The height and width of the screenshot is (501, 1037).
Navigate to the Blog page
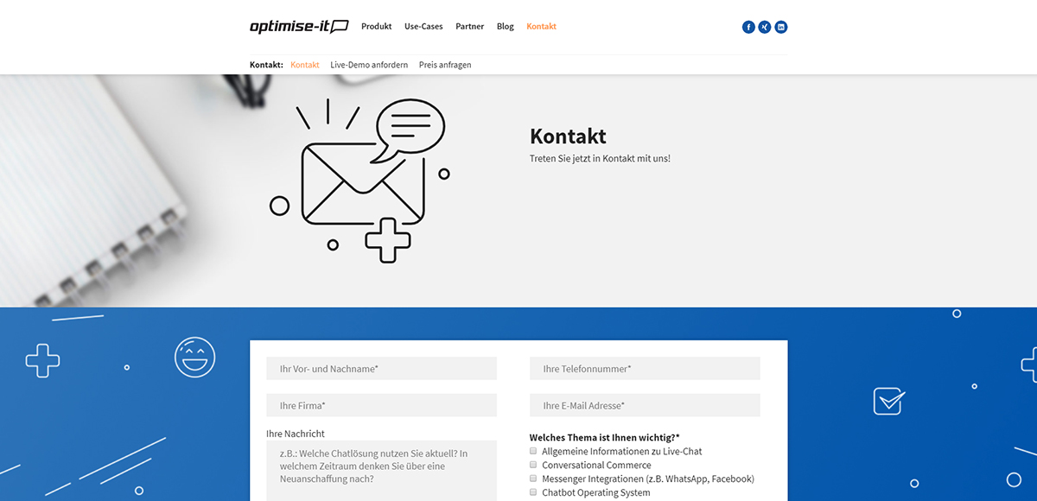[506, 27]
